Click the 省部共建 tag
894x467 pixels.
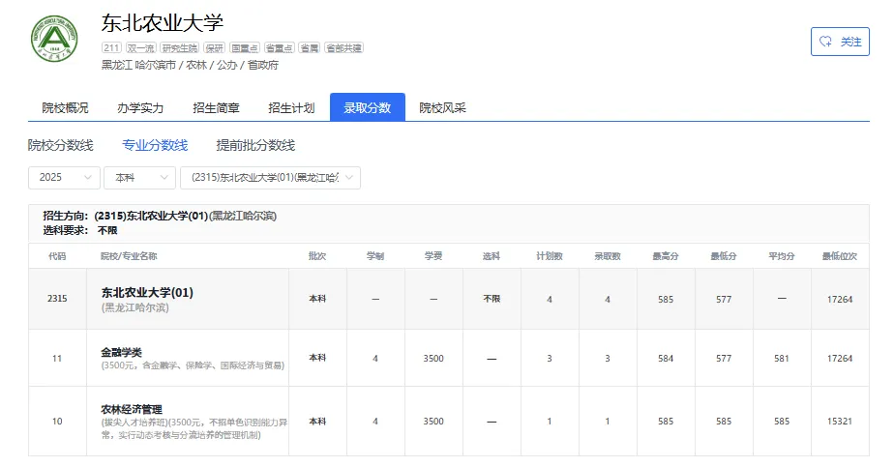343,47
